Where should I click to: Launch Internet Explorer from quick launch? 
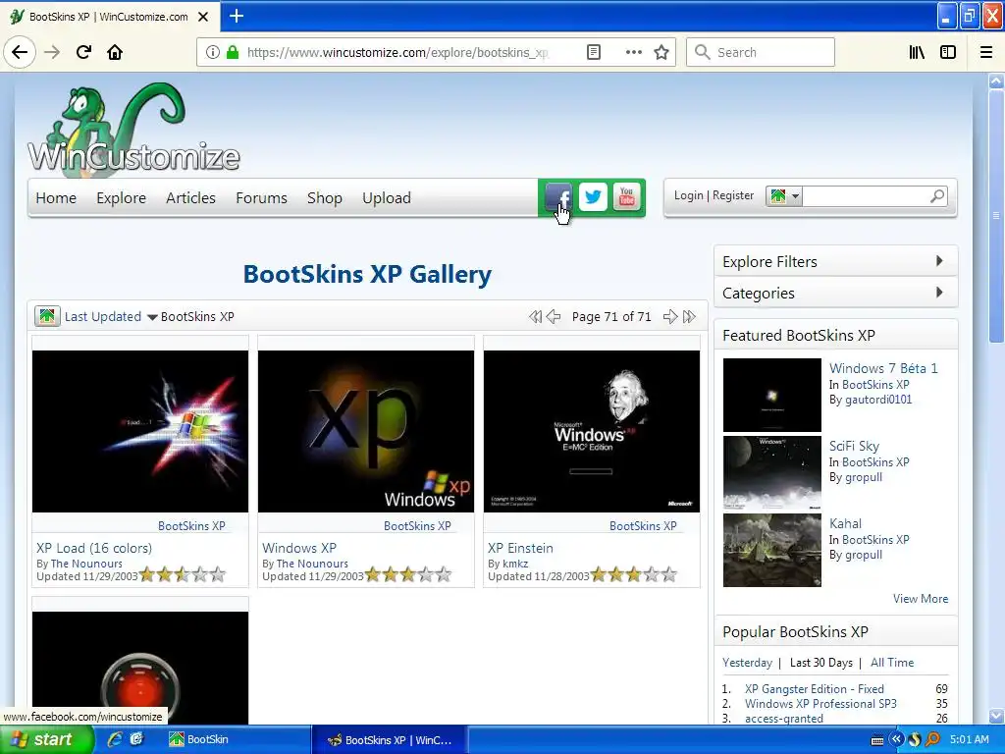[x=115, y=739]
